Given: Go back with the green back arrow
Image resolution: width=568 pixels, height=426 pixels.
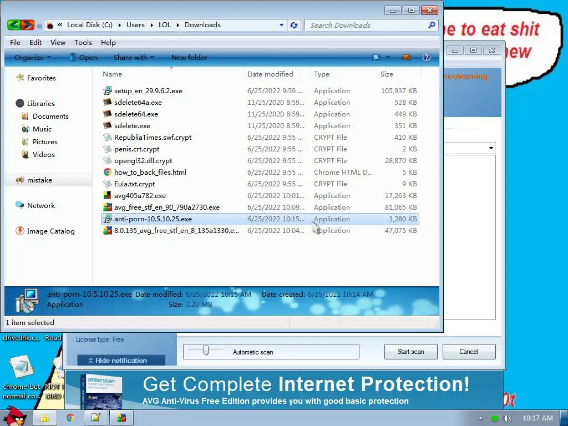Looking at the screenshot, I should coord(13,25).
